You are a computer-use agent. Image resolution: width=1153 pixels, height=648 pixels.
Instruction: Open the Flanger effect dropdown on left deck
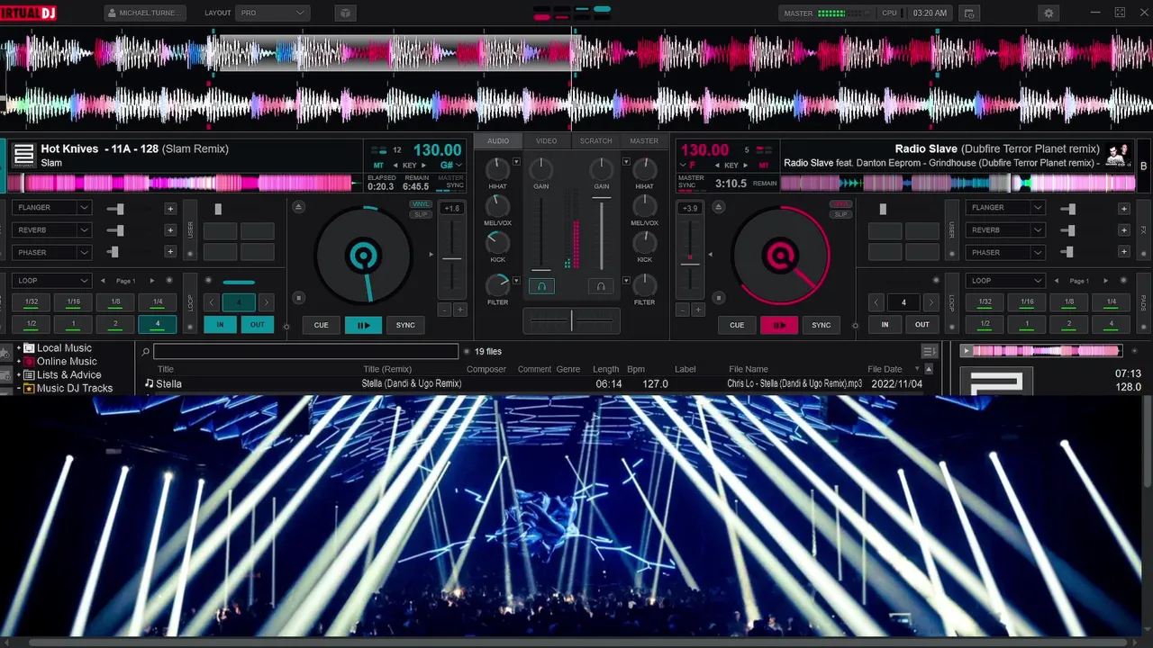(x=51, y=208)
